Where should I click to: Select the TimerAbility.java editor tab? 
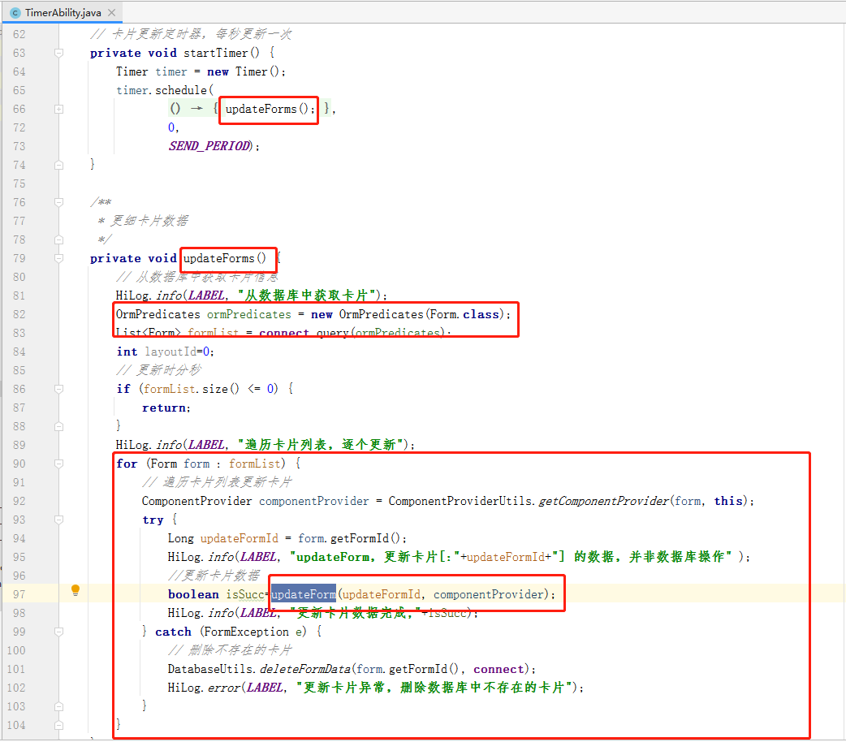click(x=63, y=13)
